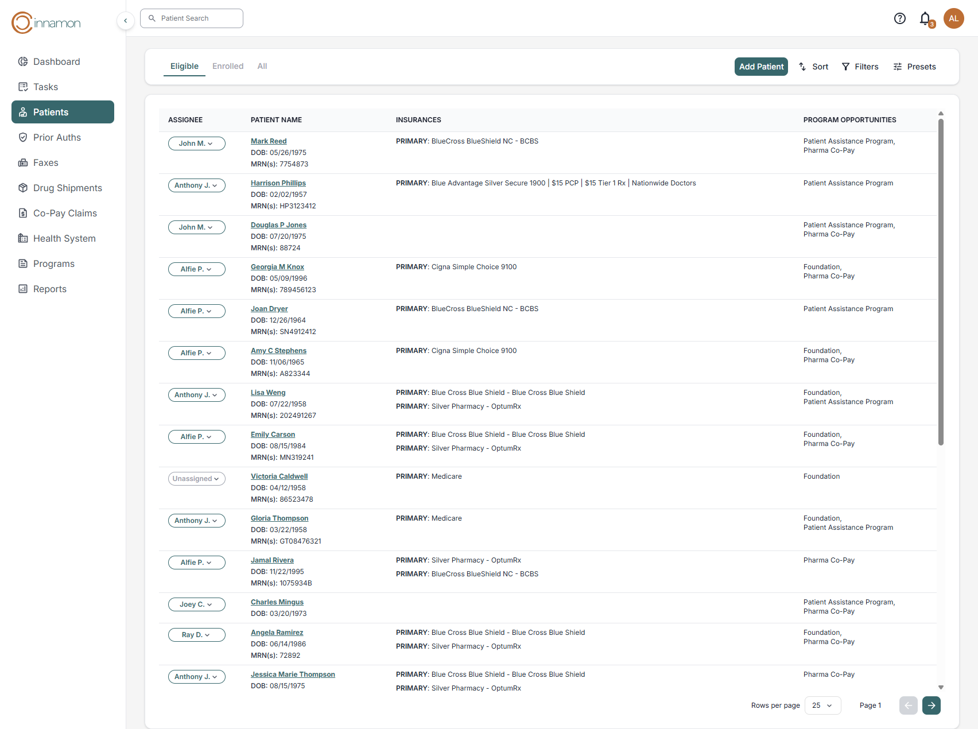Click the Add Patient button
This screenshot has width=978, height=729.
point(761,67)
